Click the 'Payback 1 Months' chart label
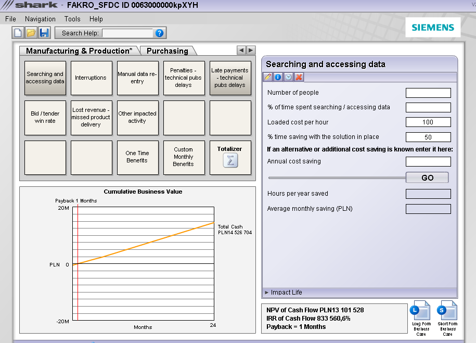476x343 pixels. [76, 201]
